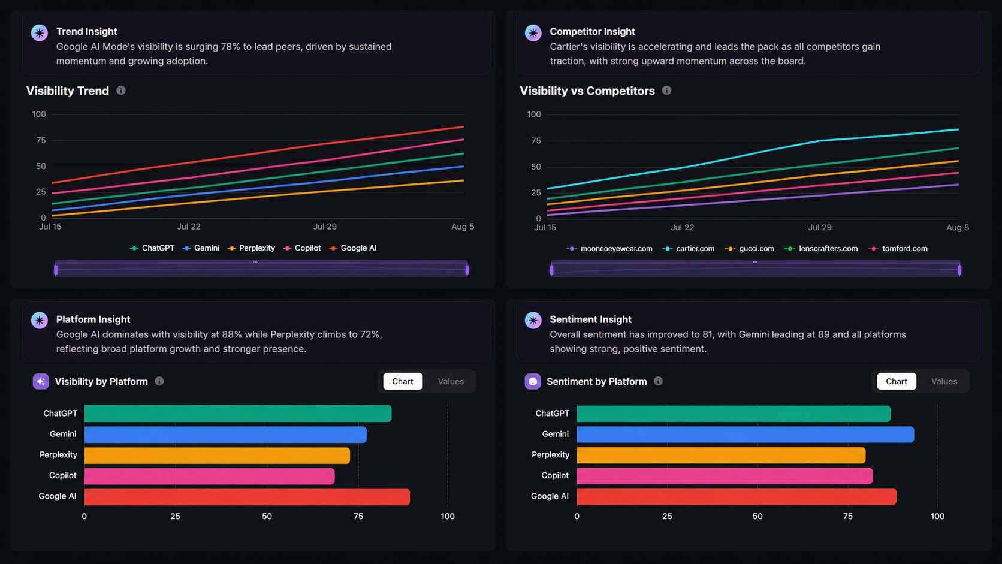1002x564 pixels.
Task: Click the Gemini bar in Visibility by Platform
Action: click(x=225, y=435)
